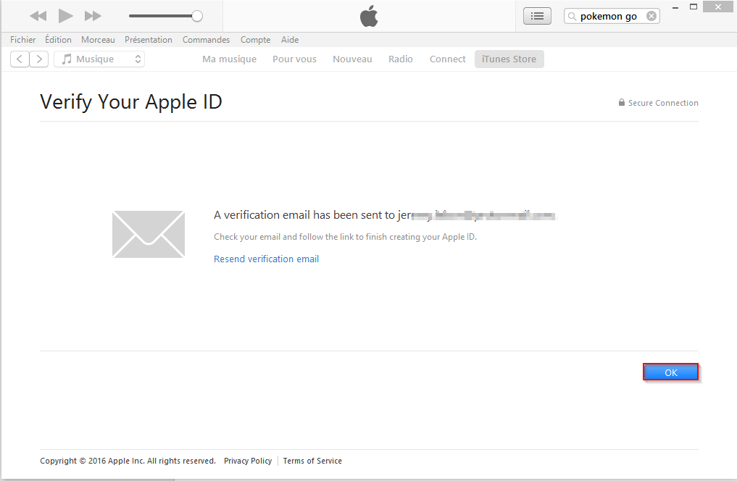Focus the search field containing pokemon go
Screen dimensions: 737x481
click(612, 16)
